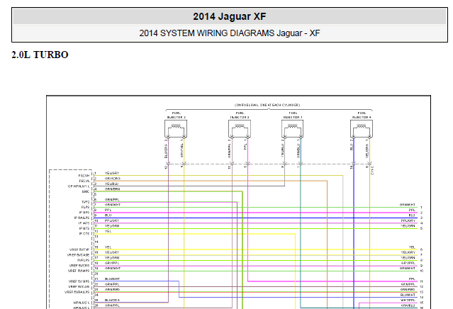Click pin 8 'PPL' wire label on left
The height and width of the screenshot is (309, 453).
[x=108, y=210]
